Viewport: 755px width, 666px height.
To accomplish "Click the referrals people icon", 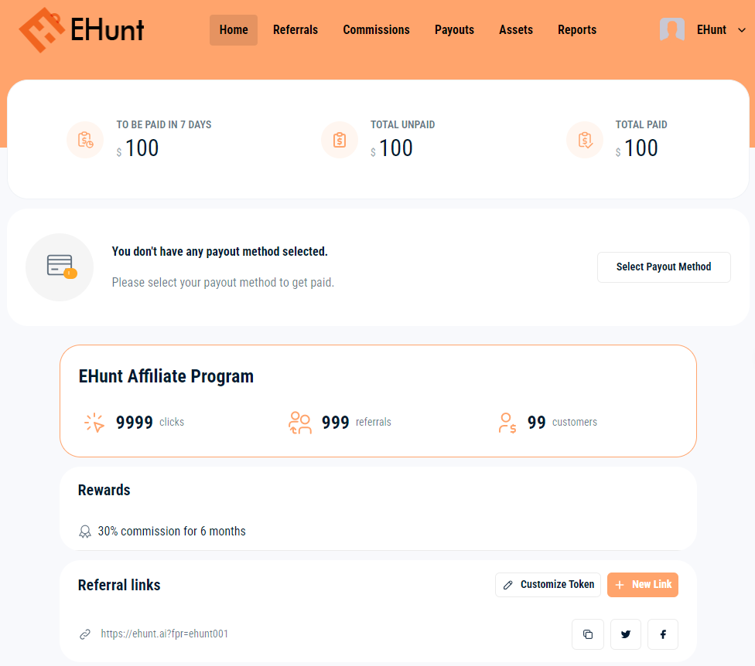I will (299, 423).
